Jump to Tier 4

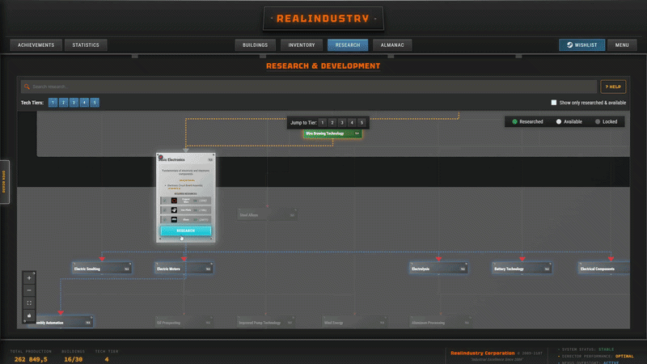352,123
